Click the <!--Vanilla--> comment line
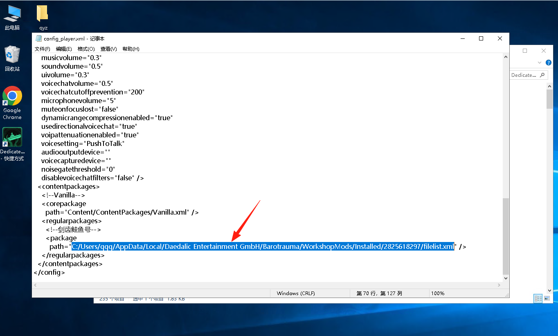 click(x=63, y=195)
